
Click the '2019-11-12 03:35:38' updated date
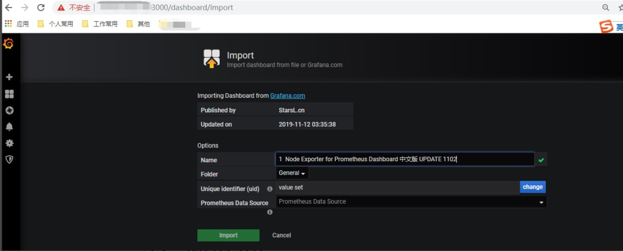coord(307,124)
